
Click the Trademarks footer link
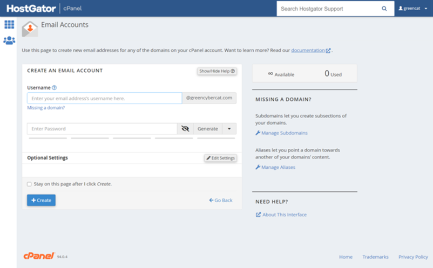[x=375, y=257]
